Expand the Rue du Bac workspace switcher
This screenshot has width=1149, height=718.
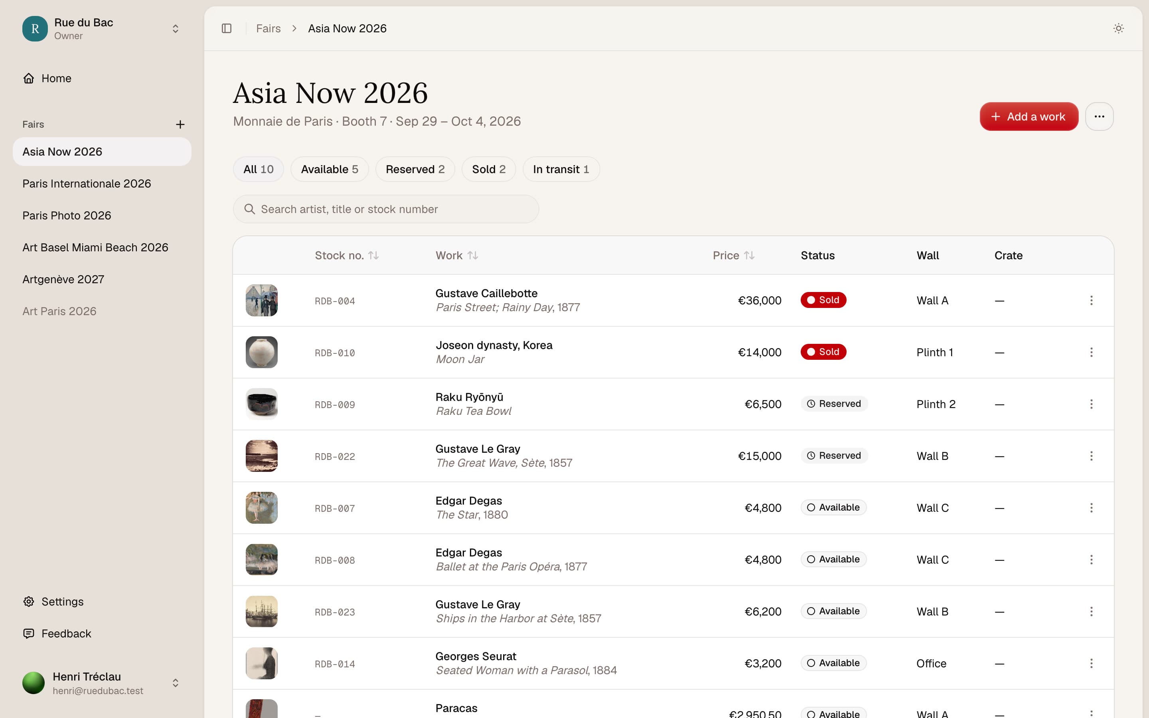click(x=175, y=28)
